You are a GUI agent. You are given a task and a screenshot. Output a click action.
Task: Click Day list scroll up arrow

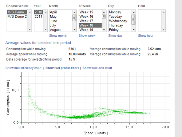(134, 12)
